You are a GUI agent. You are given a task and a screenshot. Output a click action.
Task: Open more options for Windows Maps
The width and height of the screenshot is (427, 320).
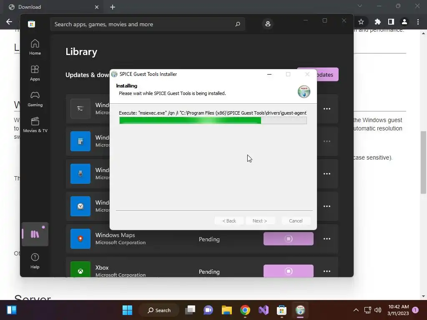(x=327, y=239)
